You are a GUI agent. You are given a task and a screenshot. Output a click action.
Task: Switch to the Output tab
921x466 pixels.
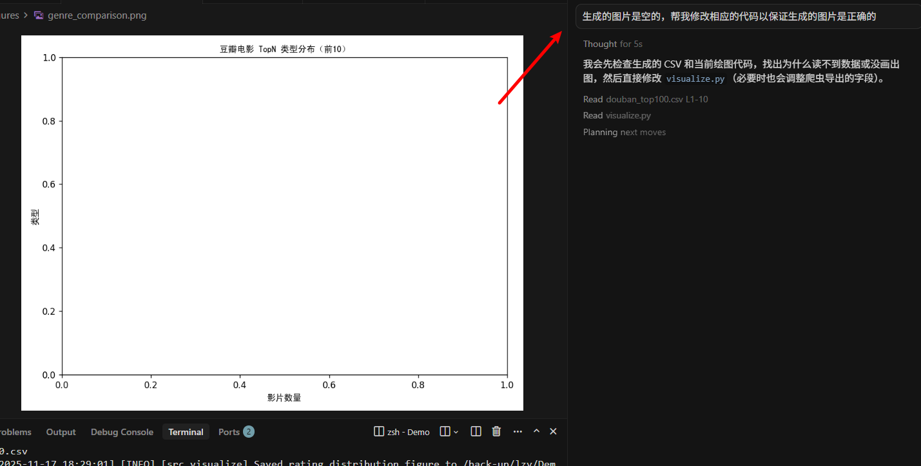(61, 432)
